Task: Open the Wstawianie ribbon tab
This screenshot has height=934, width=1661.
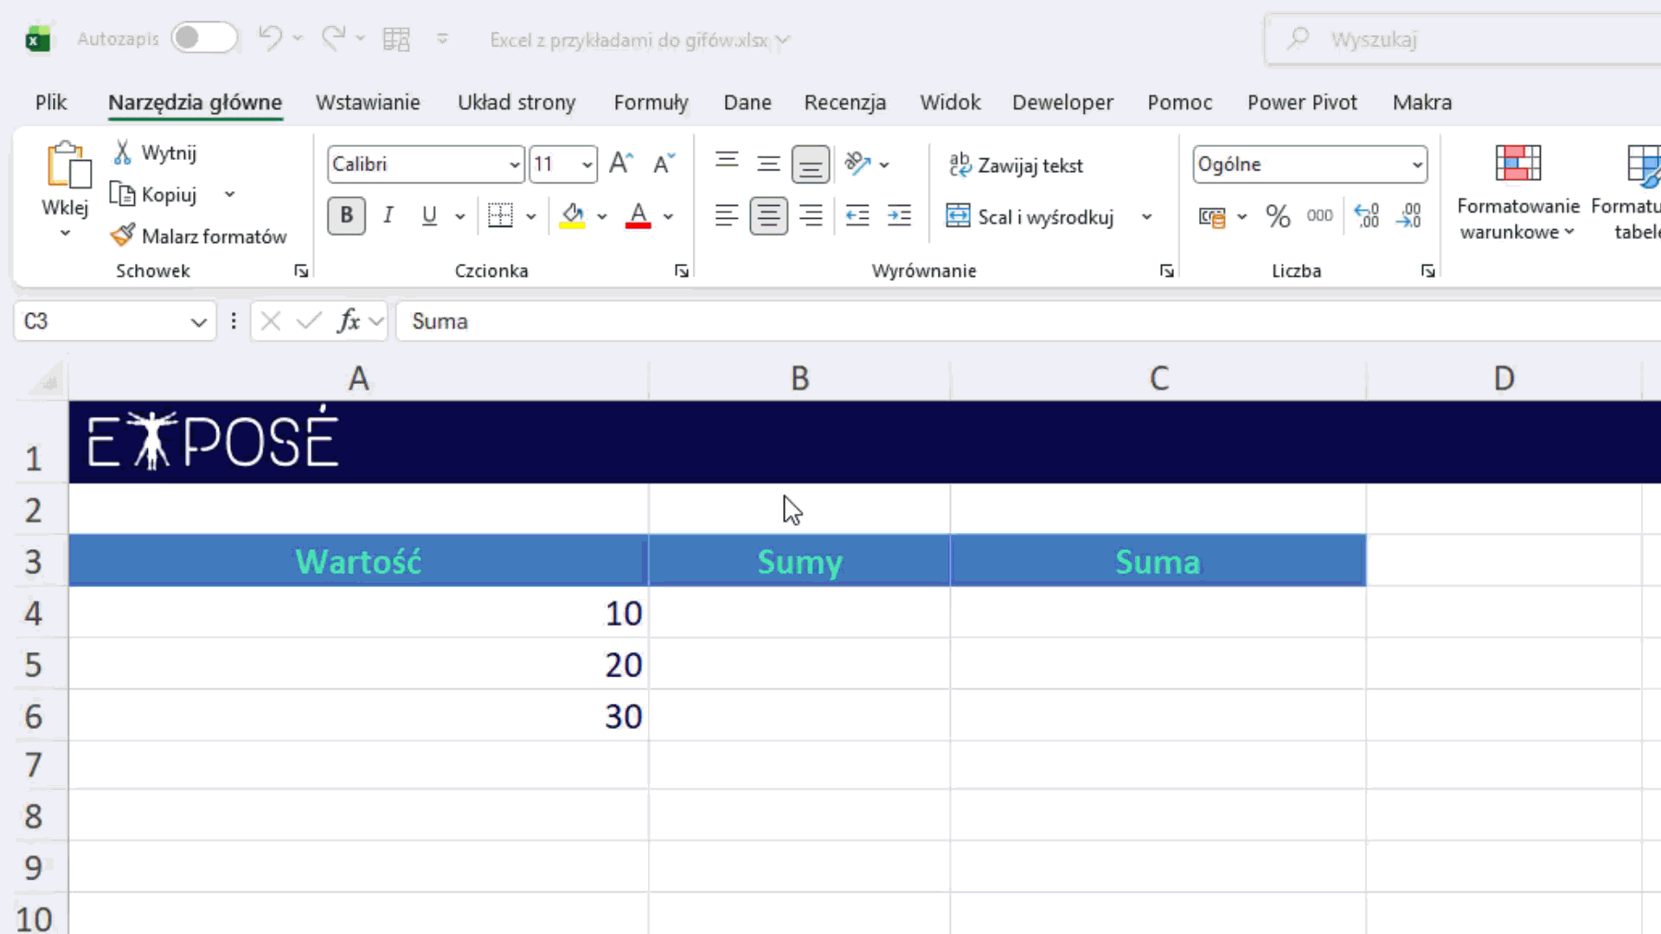Action: (x=368, y=102)
